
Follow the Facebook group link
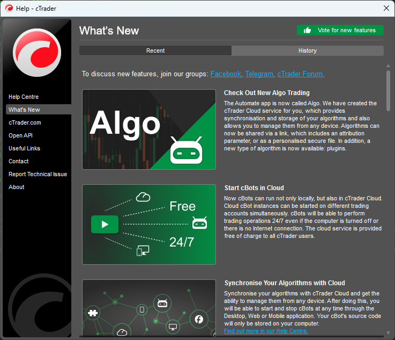pyautogui.click(x=227, y=74)
